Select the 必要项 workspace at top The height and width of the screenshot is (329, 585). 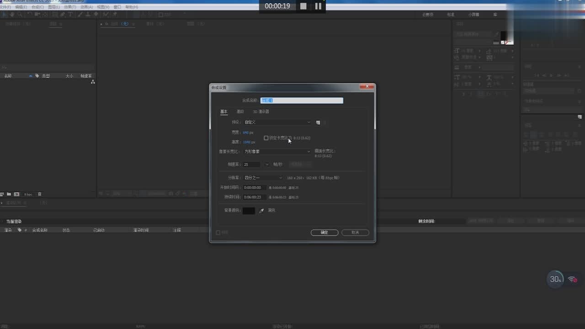(x=427, y=15)
